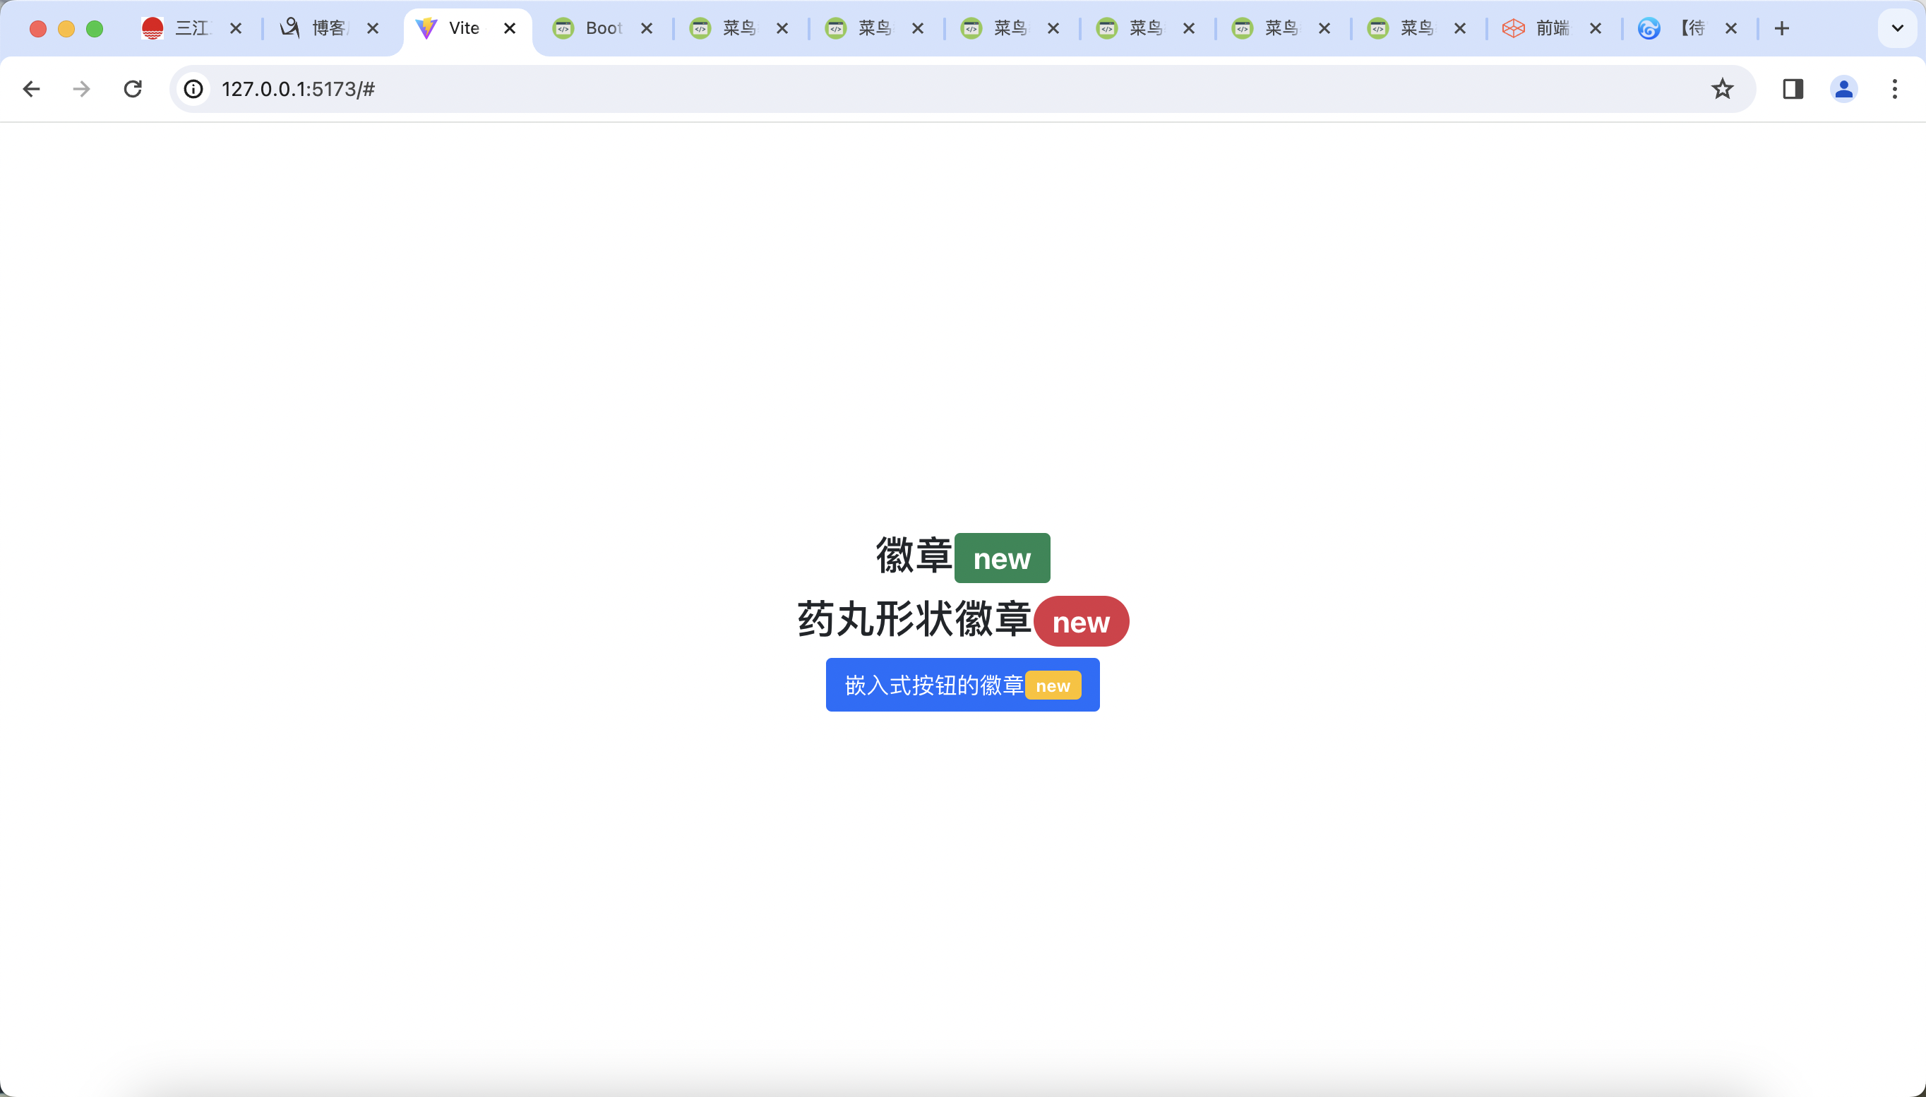Click the yellow macOS minimize button

click(x=66, y=29)
